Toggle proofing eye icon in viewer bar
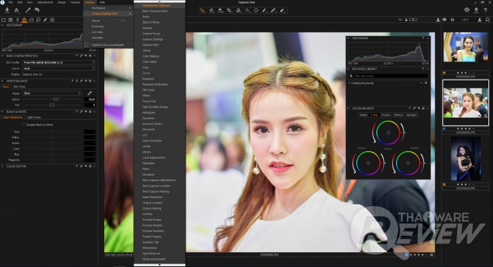Screen dimensions: 493x267 (x=444, y=20)
